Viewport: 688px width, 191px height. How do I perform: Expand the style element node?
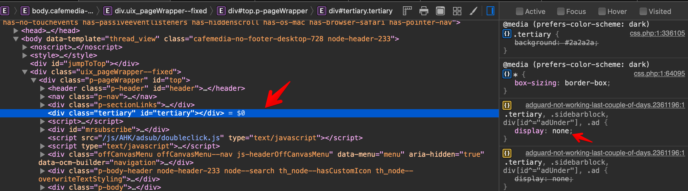(25, 56)
